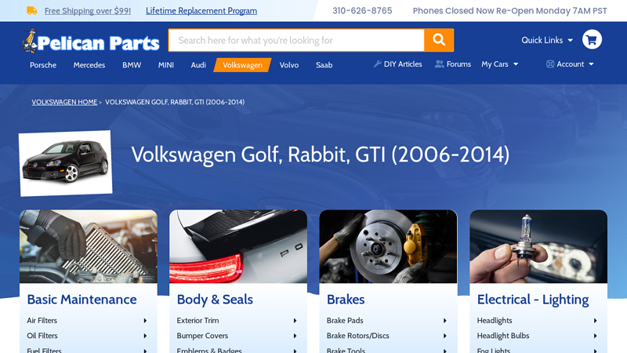Expand the Brake Pads arrow
Screen dimensions: 627x353
pyautogui.click(x=444, y=321)
